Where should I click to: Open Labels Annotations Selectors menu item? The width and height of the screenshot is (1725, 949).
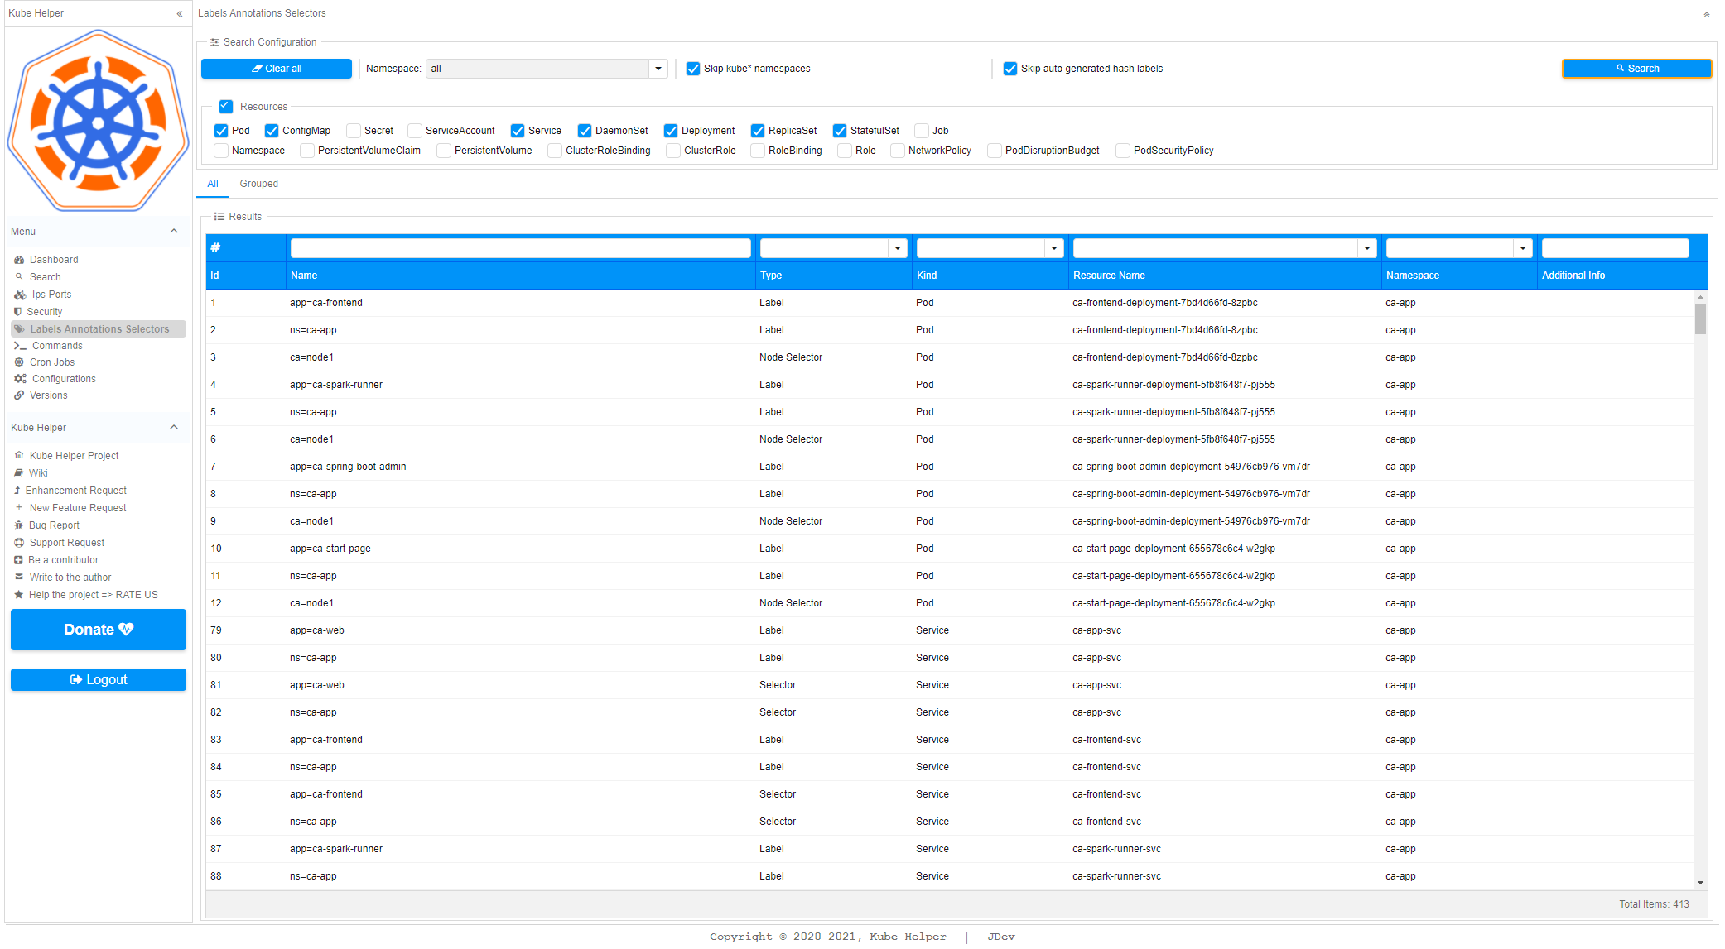(99, 329)
